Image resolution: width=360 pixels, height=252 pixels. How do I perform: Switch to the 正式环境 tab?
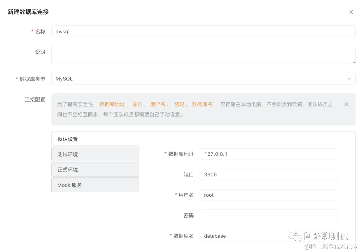95,169
